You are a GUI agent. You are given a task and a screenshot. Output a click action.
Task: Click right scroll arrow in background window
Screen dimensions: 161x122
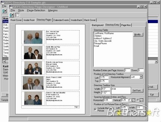point(156,62)
